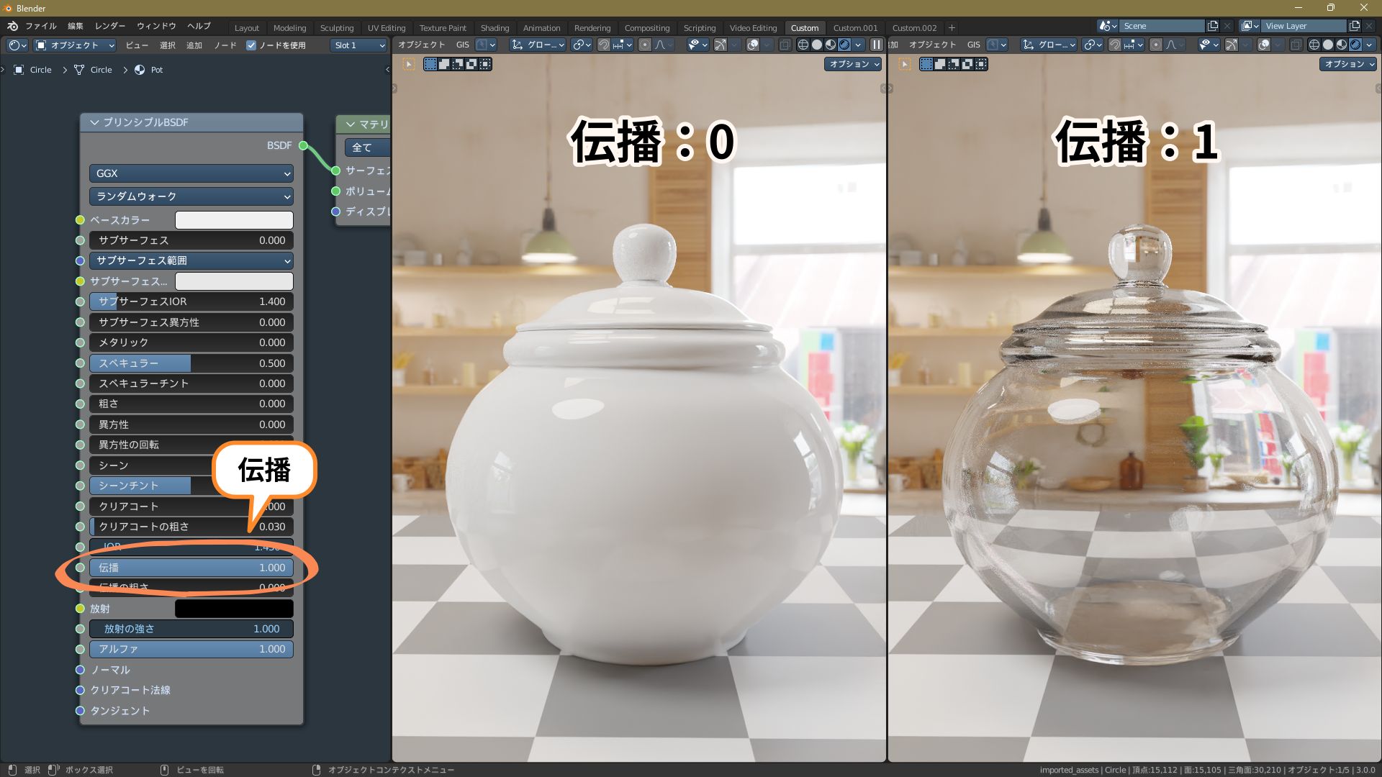The width and height of the screenshot is (1382, 777).
Task: Toggle gizmo visibility in left viewport header
Action: coord(720,45)
